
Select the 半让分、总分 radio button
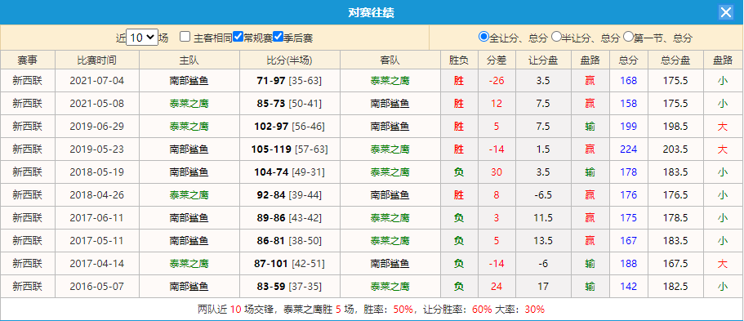(556, 37)
